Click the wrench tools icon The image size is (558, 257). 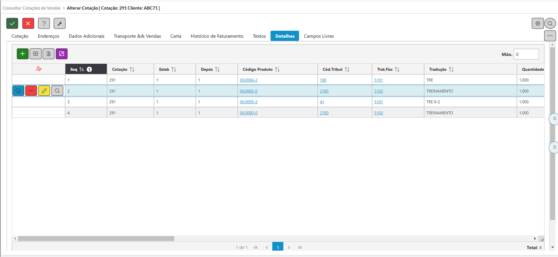point(59,23)
